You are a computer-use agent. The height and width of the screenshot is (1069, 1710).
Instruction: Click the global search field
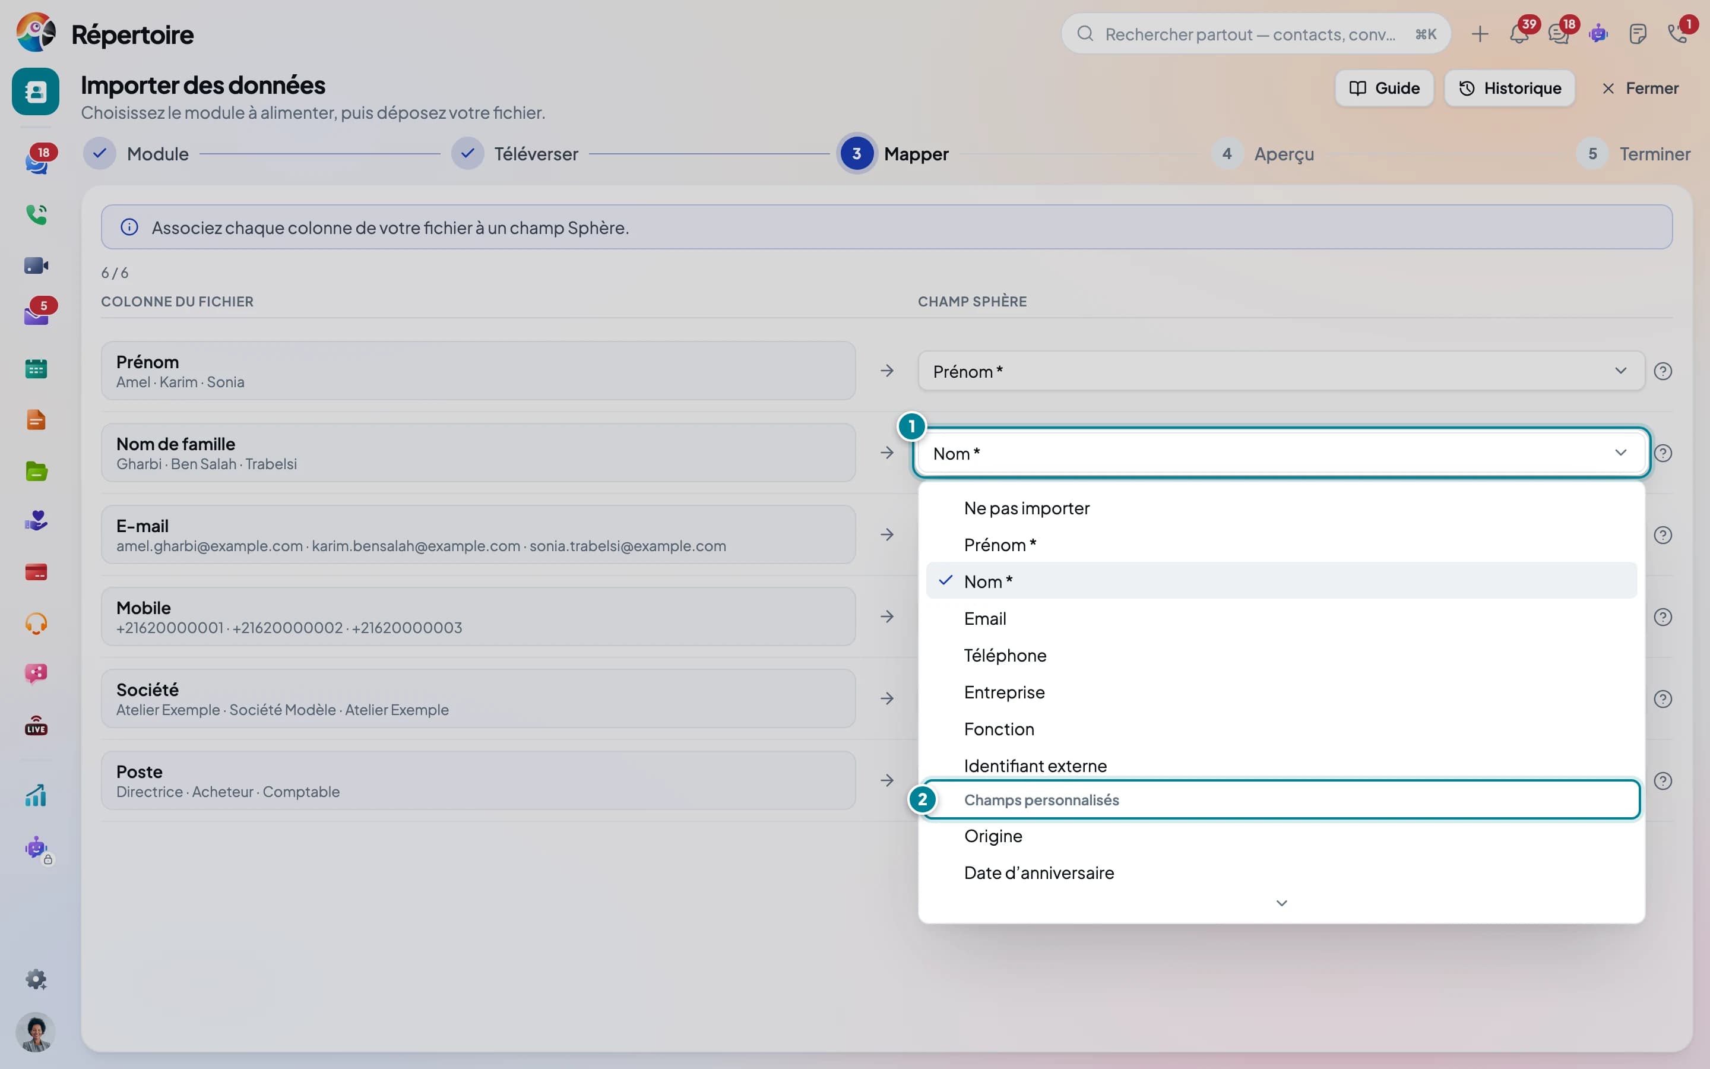pos(1256,34)
